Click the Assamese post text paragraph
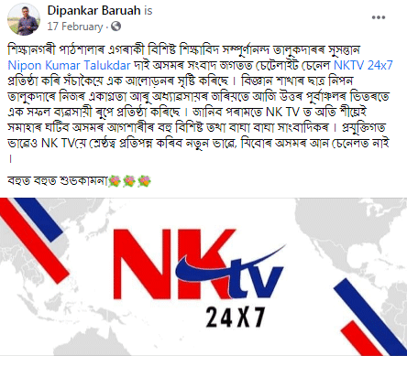The height and width of the screenshot is (366, 407). coord(201,104)
